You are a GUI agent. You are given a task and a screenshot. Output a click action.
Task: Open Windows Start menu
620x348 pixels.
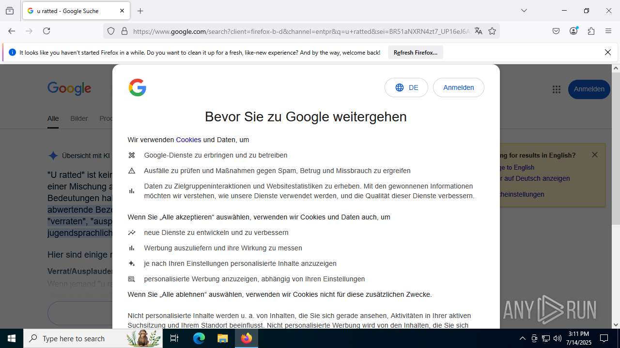tap(12, 338)
